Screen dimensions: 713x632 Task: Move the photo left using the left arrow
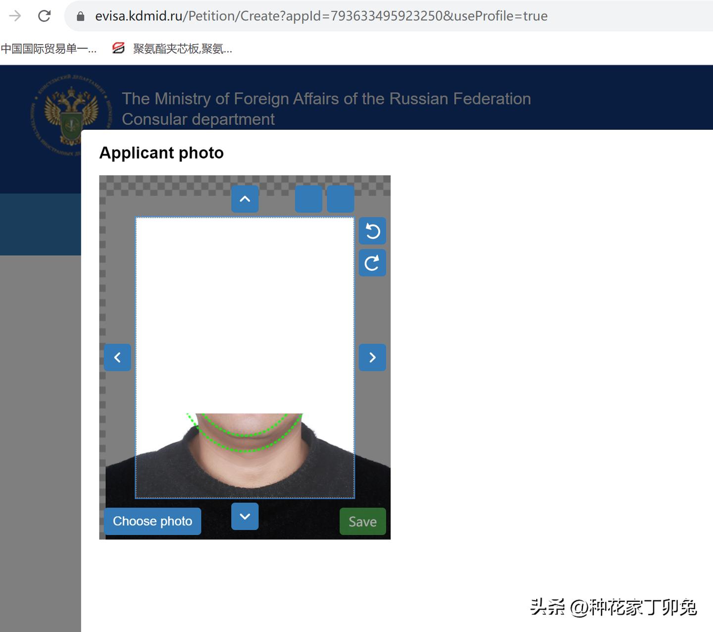point(117,357)
